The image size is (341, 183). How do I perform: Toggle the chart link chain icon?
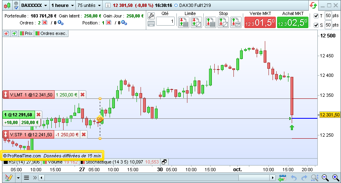16,5
